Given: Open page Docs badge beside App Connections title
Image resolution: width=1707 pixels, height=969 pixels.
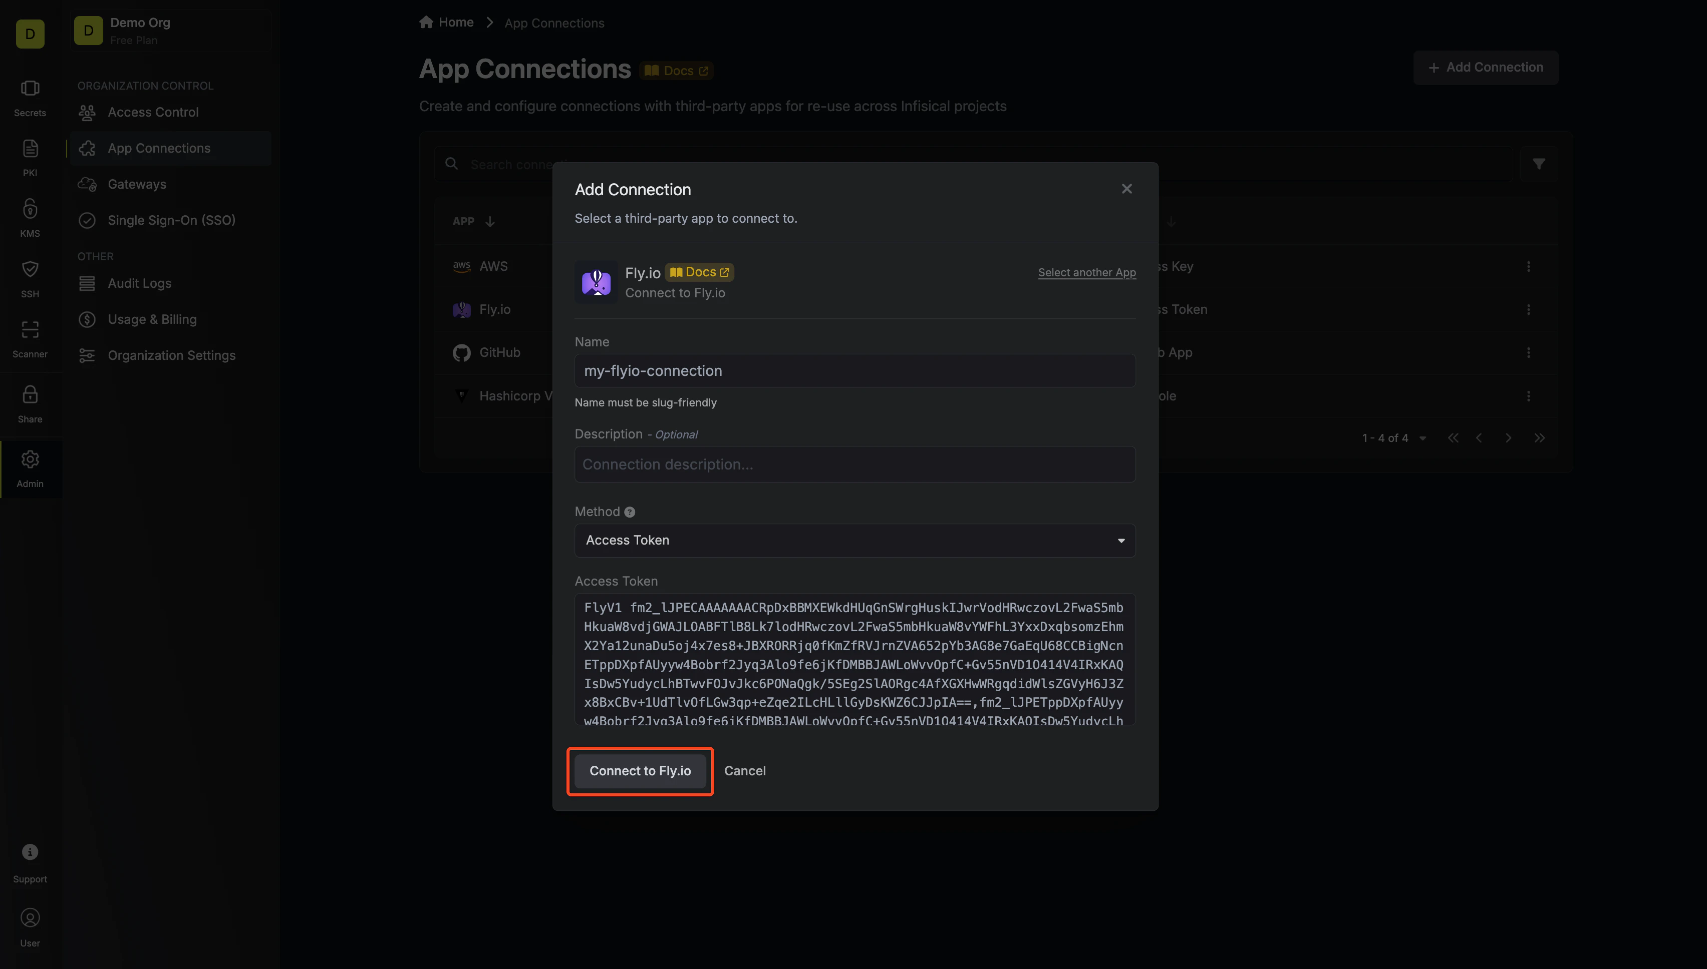Looking at the screenshot, I should 676,71.
